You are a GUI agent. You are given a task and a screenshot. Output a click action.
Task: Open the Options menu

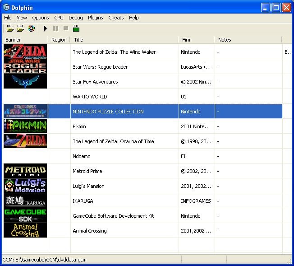click(41, 18)
